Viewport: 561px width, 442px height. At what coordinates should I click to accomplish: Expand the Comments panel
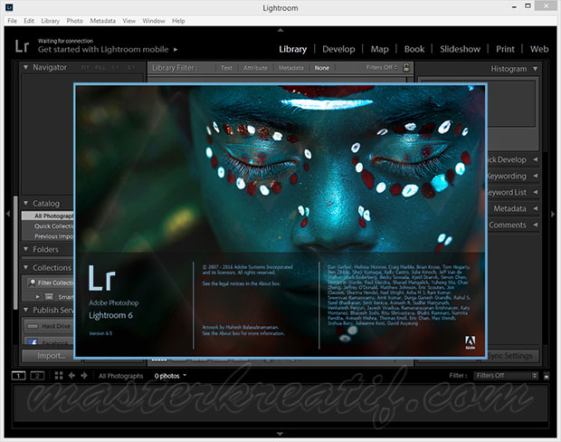coord(536,225)
